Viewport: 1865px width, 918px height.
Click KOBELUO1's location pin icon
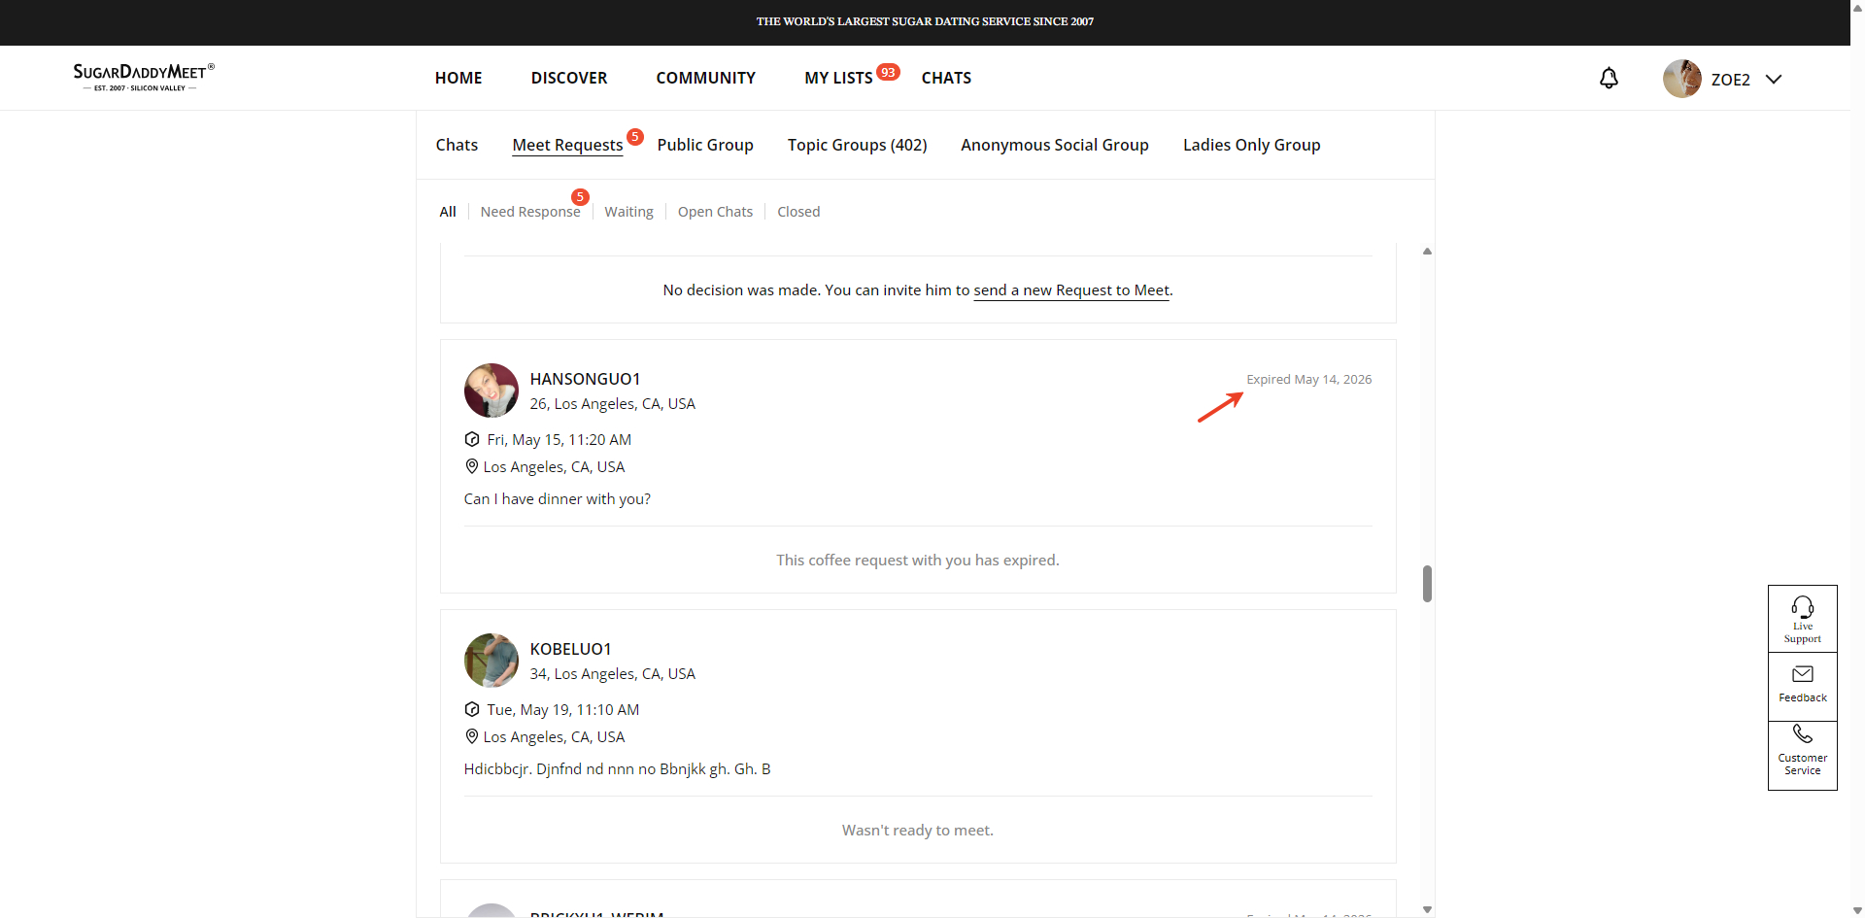472,736
